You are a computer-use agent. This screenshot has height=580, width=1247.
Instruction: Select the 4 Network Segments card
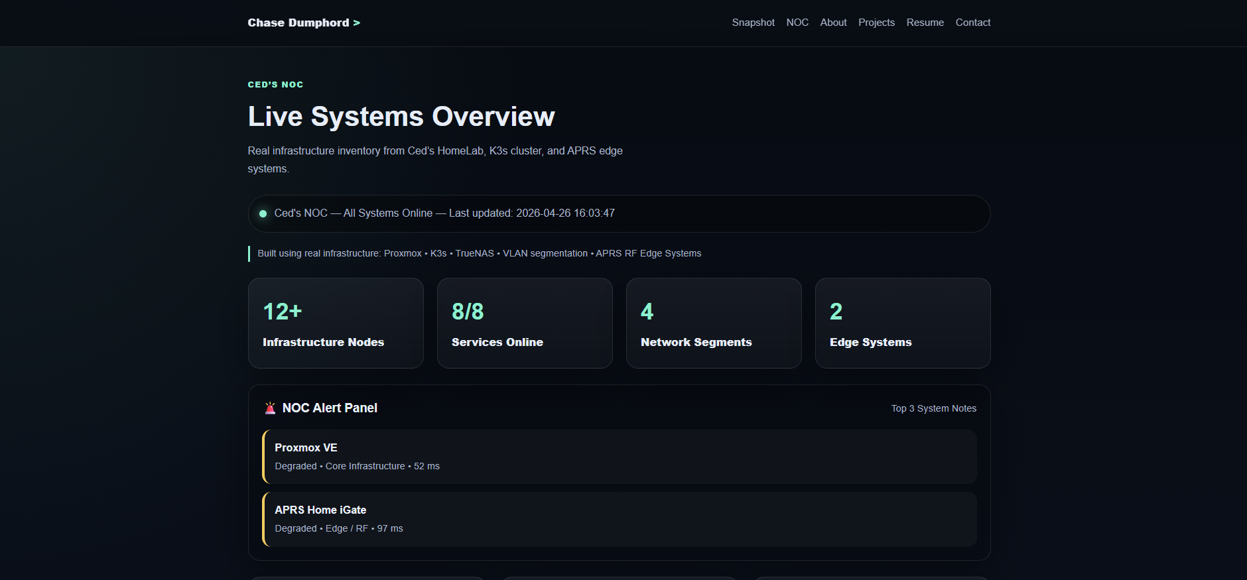click(714, 323)
